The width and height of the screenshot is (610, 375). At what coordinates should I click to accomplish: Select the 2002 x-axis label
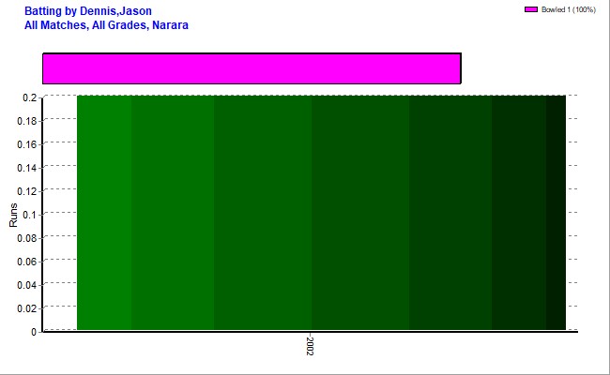point(310,344)
